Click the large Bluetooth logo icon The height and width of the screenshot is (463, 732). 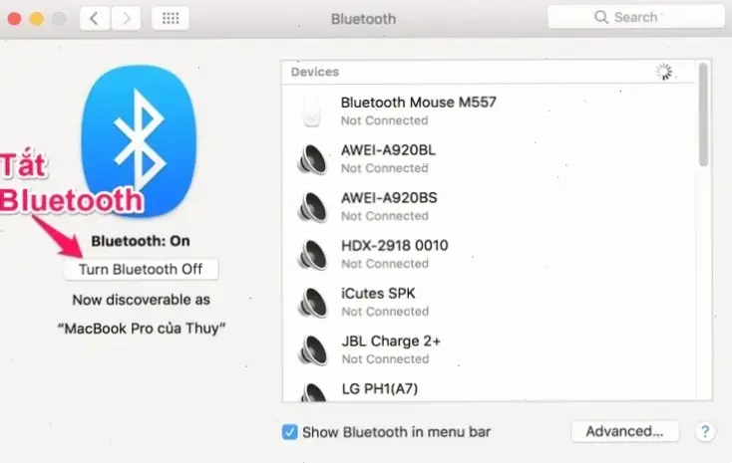tap(139, 140)
